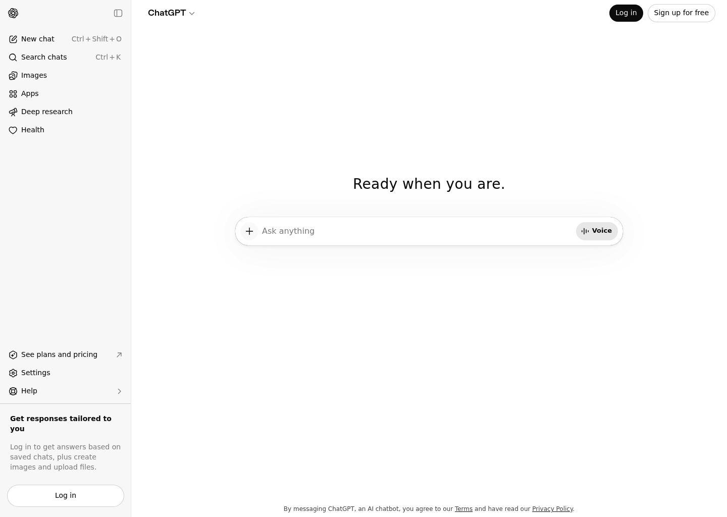Open the Privacy Policy link
This screenshot has height=517, width=727.
click(552, 509)
